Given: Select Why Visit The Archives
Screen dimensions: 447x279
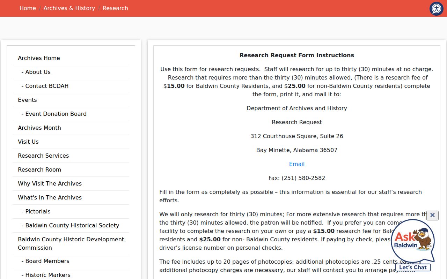Looking at the screenshot, I should pyautogui.click(x=71, y=183).
